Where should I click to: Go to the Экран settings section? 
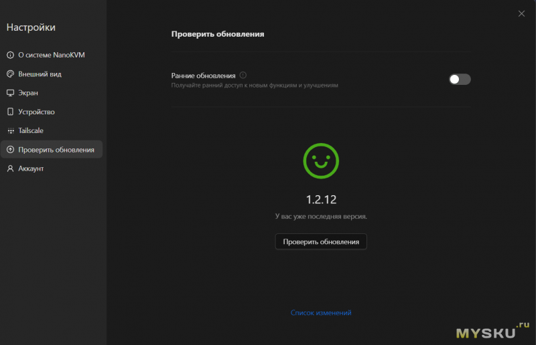coord(28,93)
